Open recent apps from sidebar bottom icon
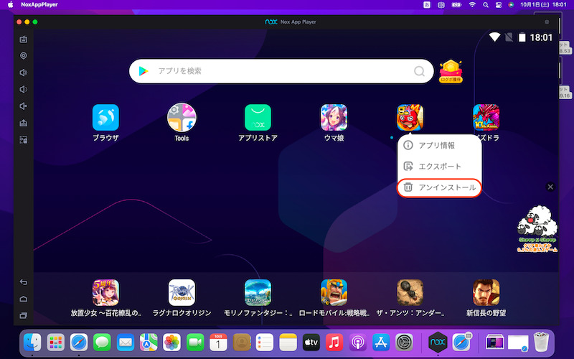This screenshot has width=574, height=359. (23, 316)
